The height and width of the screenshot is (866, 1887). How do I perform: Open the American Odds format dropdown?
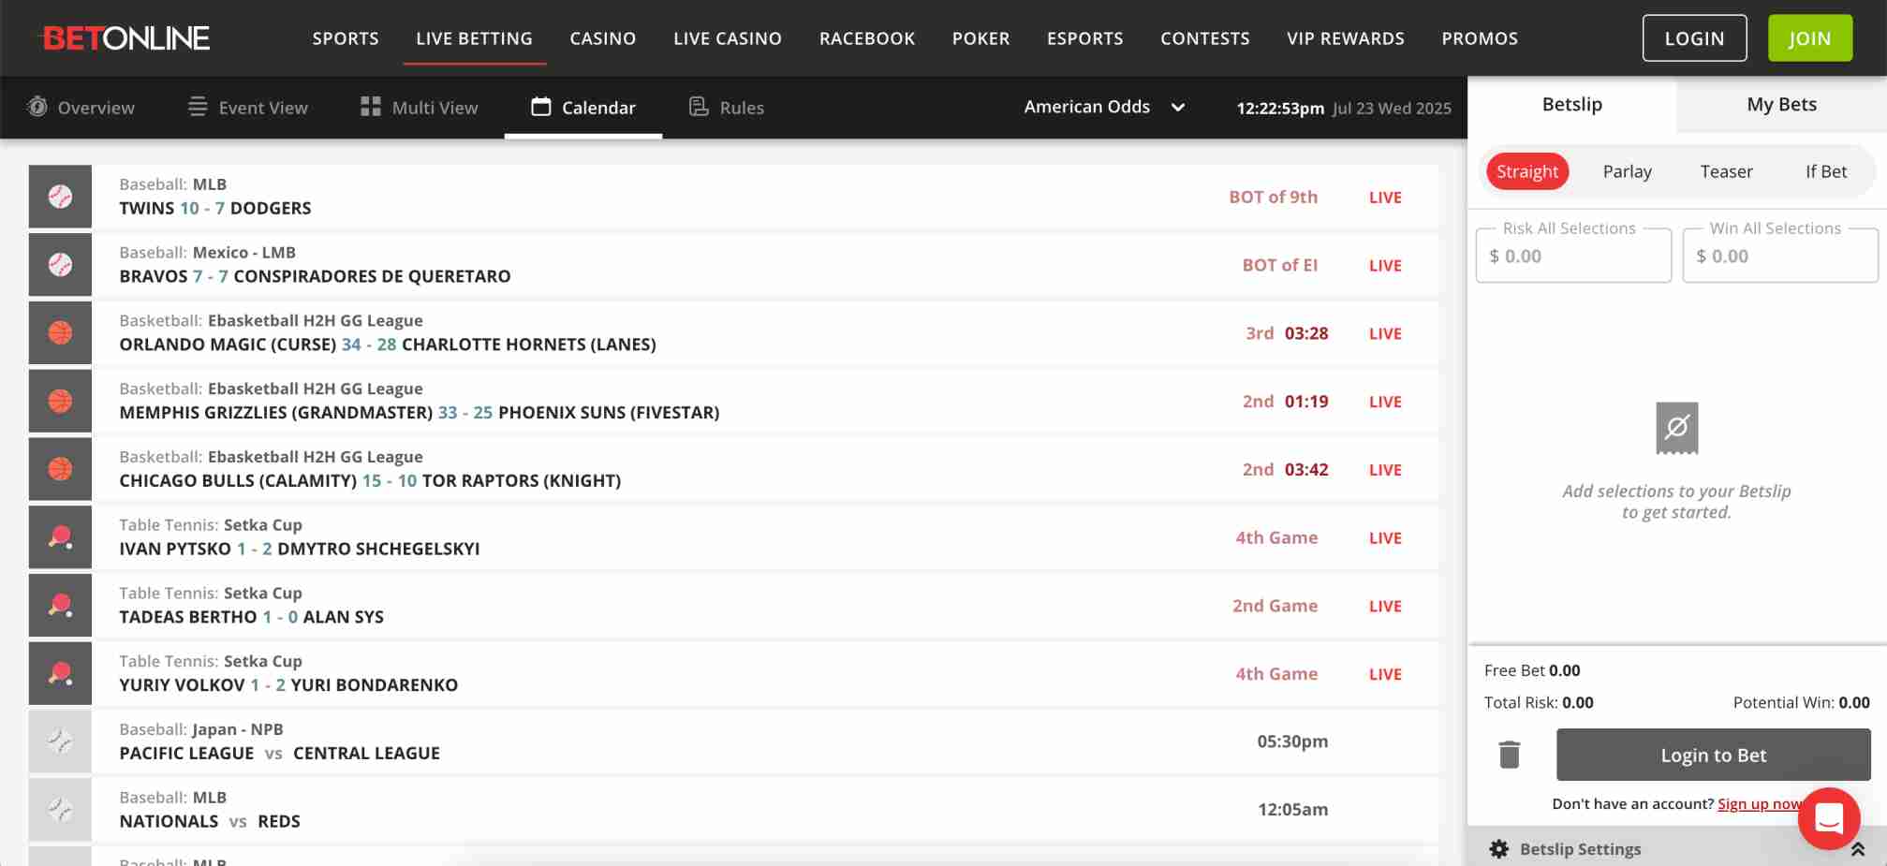tap(1105, 107)
